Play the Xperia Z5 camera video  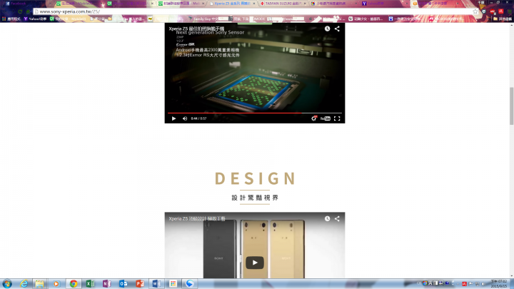point(173,118)
